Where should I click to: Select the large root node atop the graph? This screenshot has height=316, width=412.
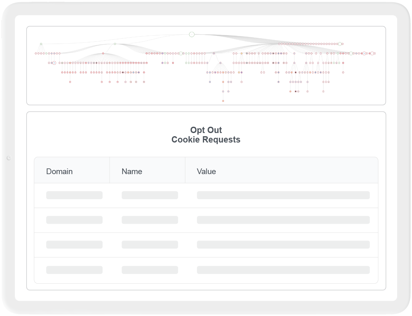coord(192,34)
